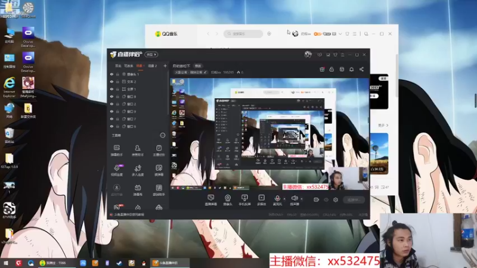The width and height of the screenshot is (477, 268).
Task: Switch to the 场景 1 tab
Action: [x=140, y=66]
